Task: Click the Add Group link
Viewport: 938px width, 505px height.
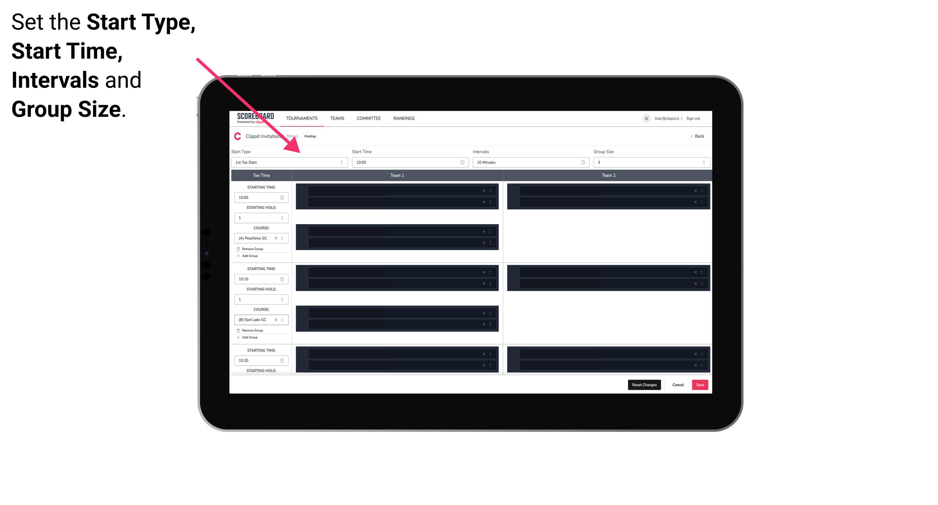Action: click(x=249, y=256)
